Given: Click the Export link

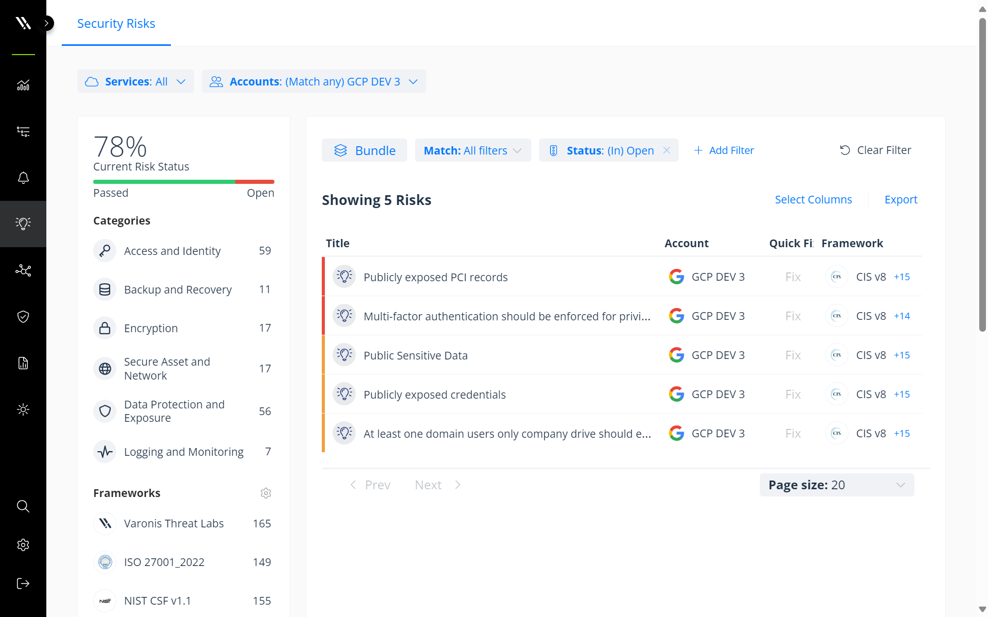Looking at the screenshot, I should tap(900, 199).
